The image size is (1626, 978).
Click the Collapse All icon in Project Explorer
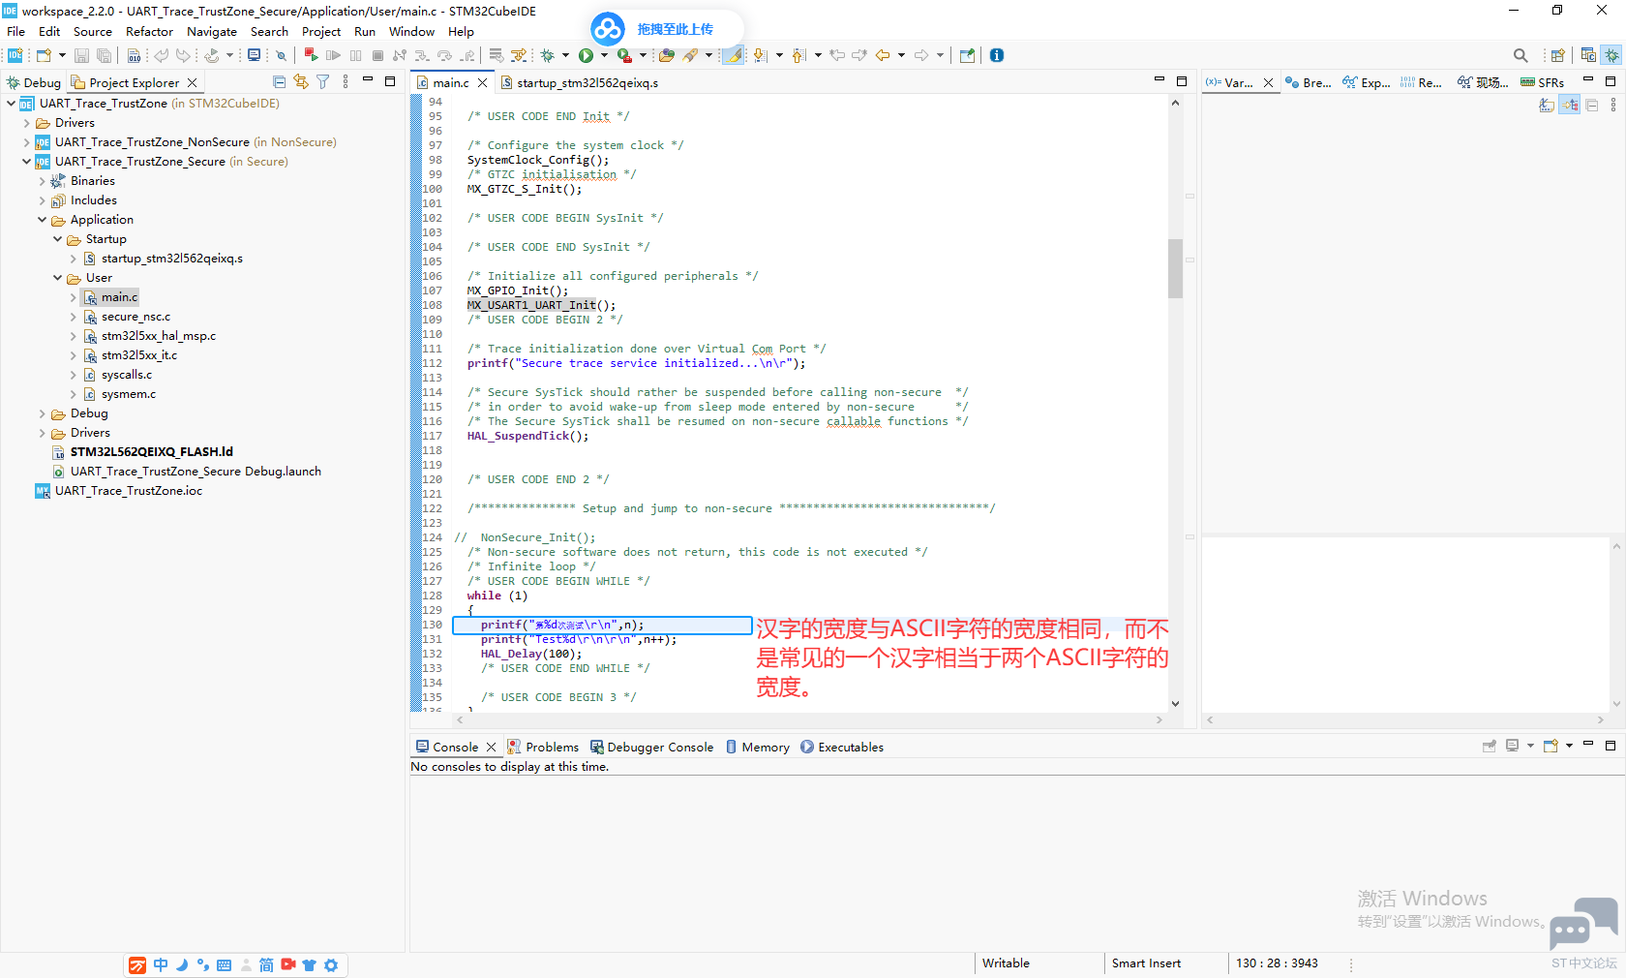280,82
